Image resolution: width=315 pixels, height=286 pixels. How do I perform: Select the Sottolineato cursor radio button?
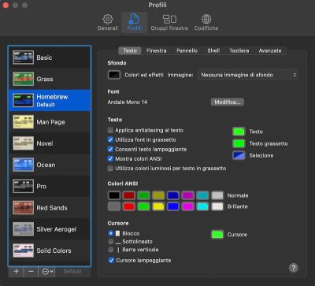click(111, 241)
